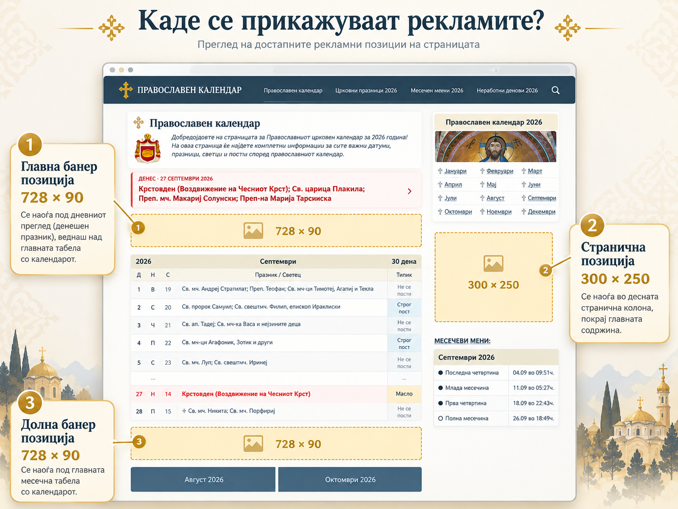Go to Април month link
The width and height of the screenshot is (678, 509).
point(453,185)
